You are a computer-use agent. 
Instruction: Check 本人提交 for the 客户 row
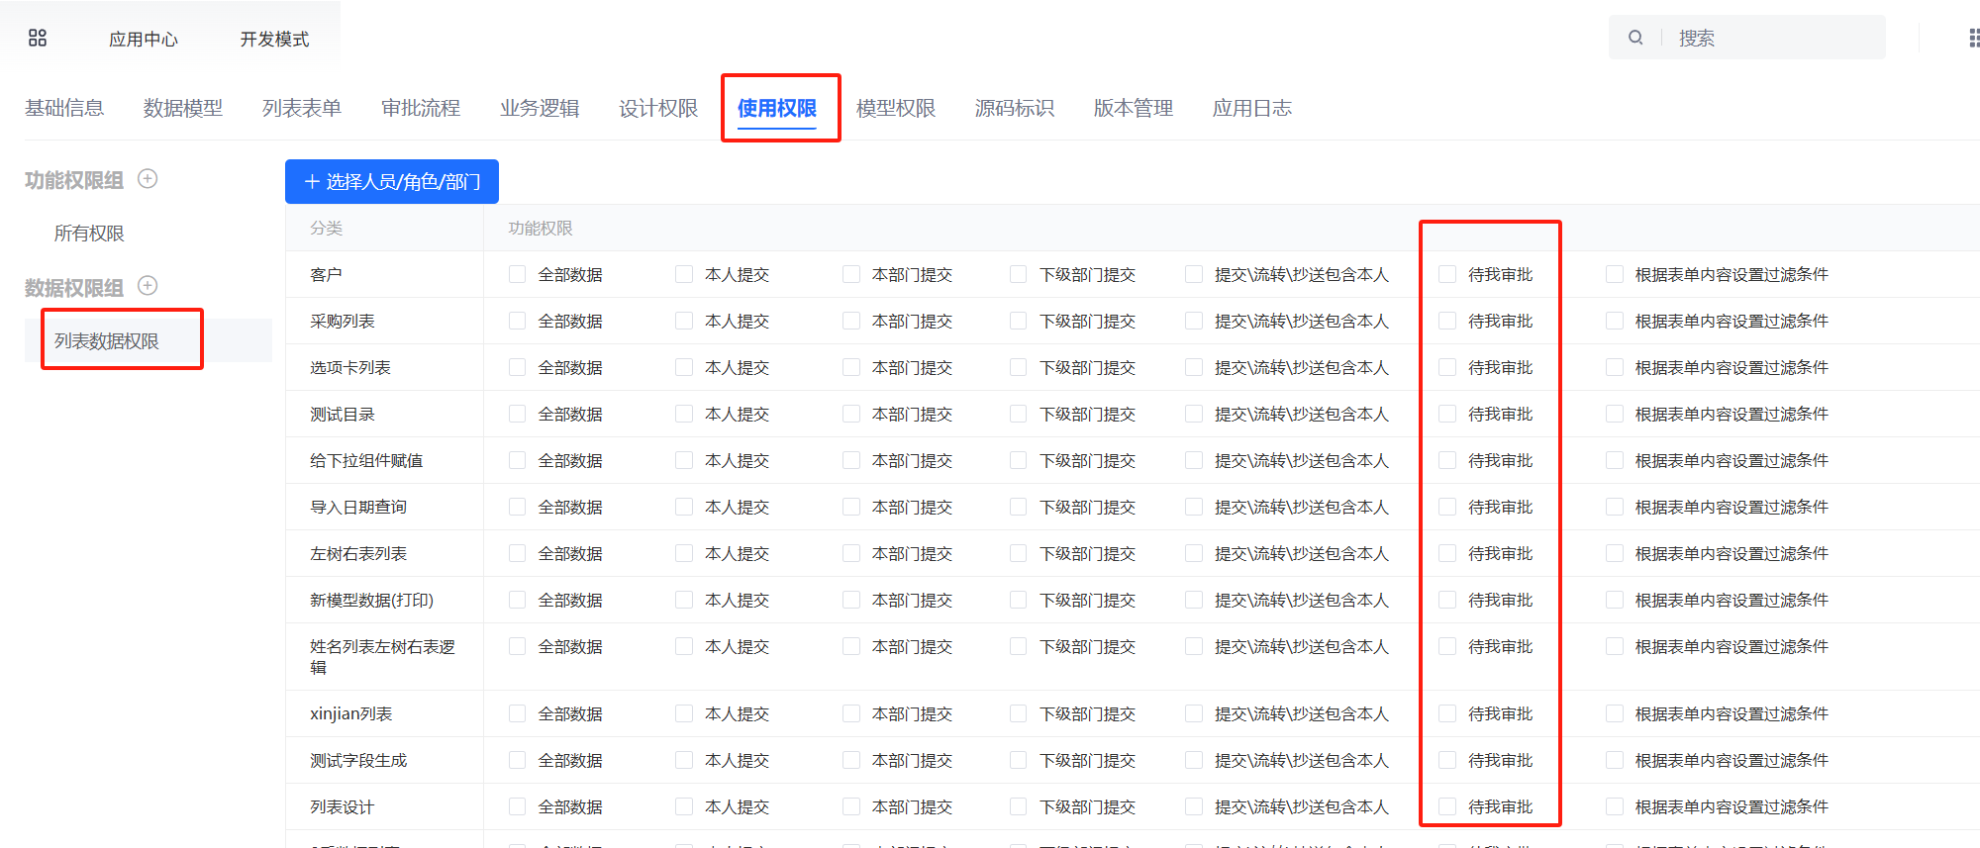pyautogui.click(x=684, y=274)
